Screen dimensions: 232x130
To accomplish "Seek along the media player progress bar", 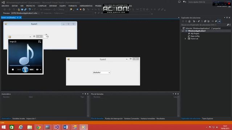I will click(x=25, y=65).
